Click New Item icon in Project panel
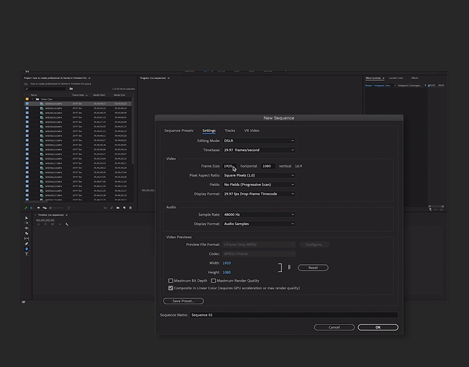The width and height of the screenshot is (469, 367). coord(124,208)
